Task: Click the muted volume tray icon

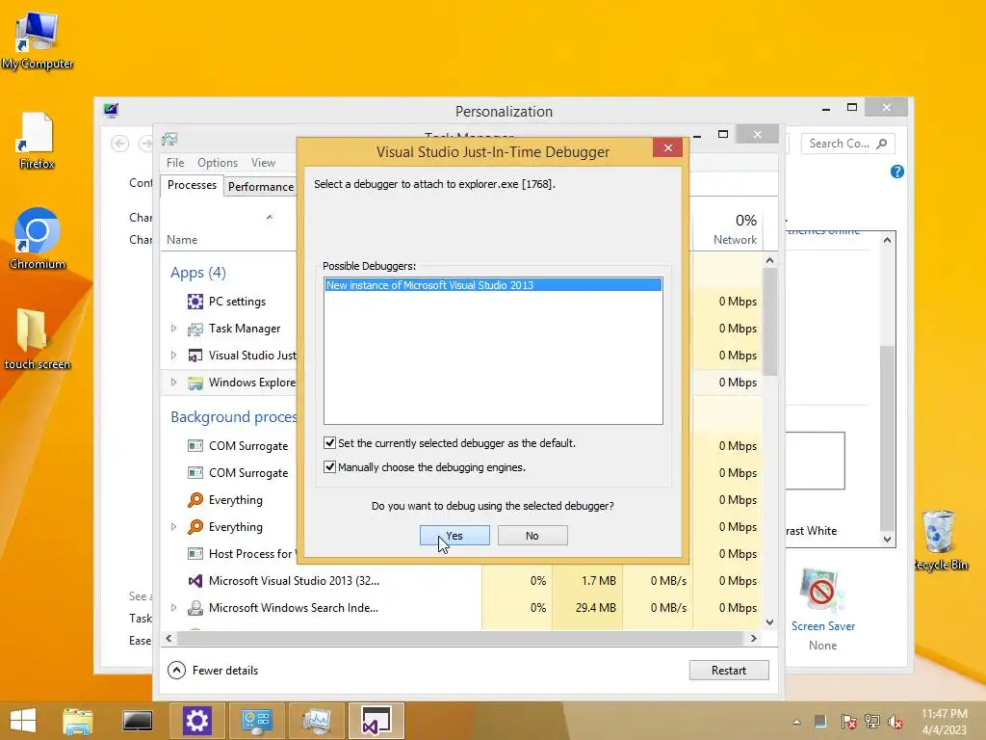Action: pyautogui.click(x=895, y=722)
